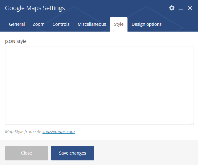Click the gray footer right of Save changes
The height and width of the screenshot is (165, 198).
pyautogui.click(x=145, y=153)
